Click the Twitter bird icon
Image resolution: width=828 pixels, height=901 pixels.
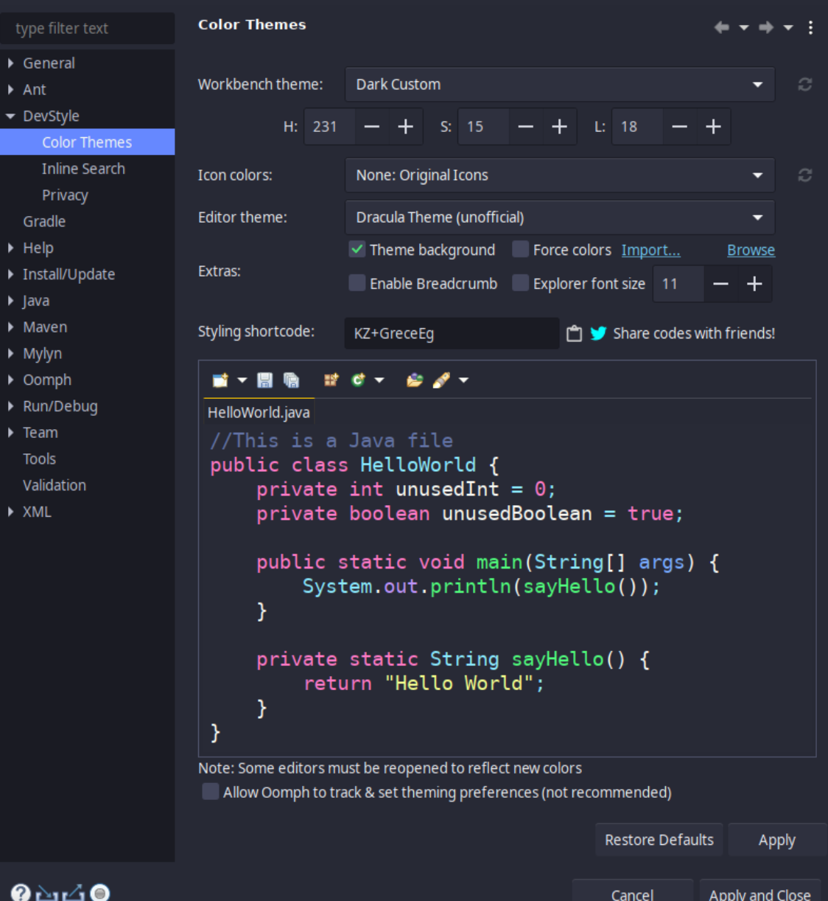(598, 333)
